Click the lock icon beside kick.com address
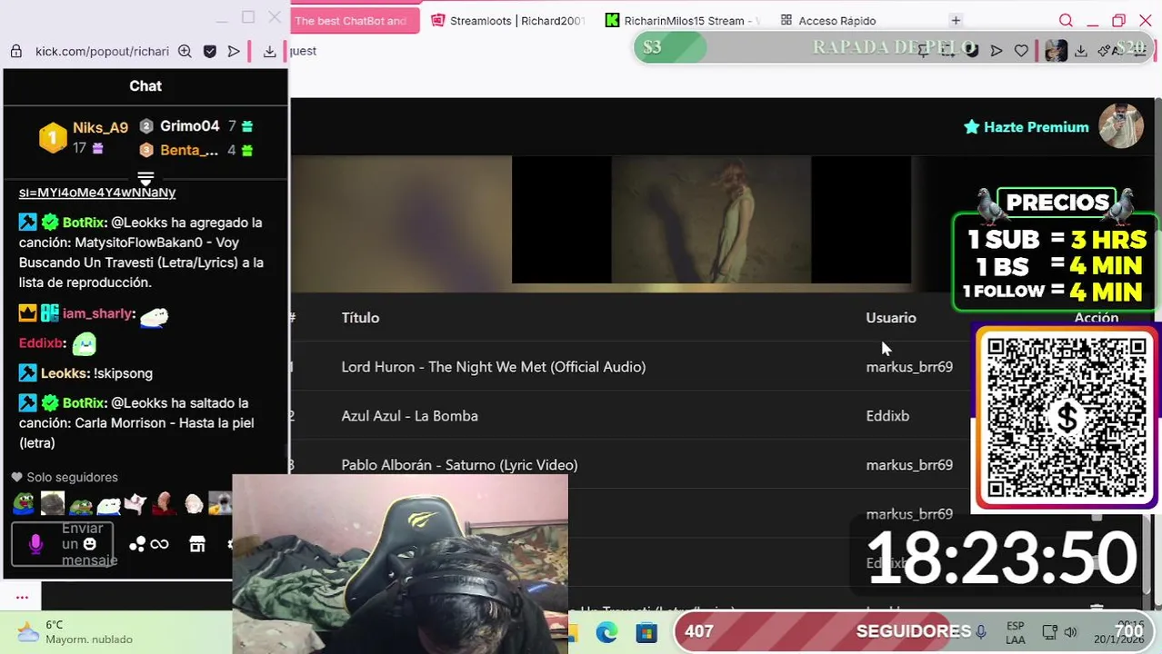Screen dimensions: 1162x654 [15, 52]
